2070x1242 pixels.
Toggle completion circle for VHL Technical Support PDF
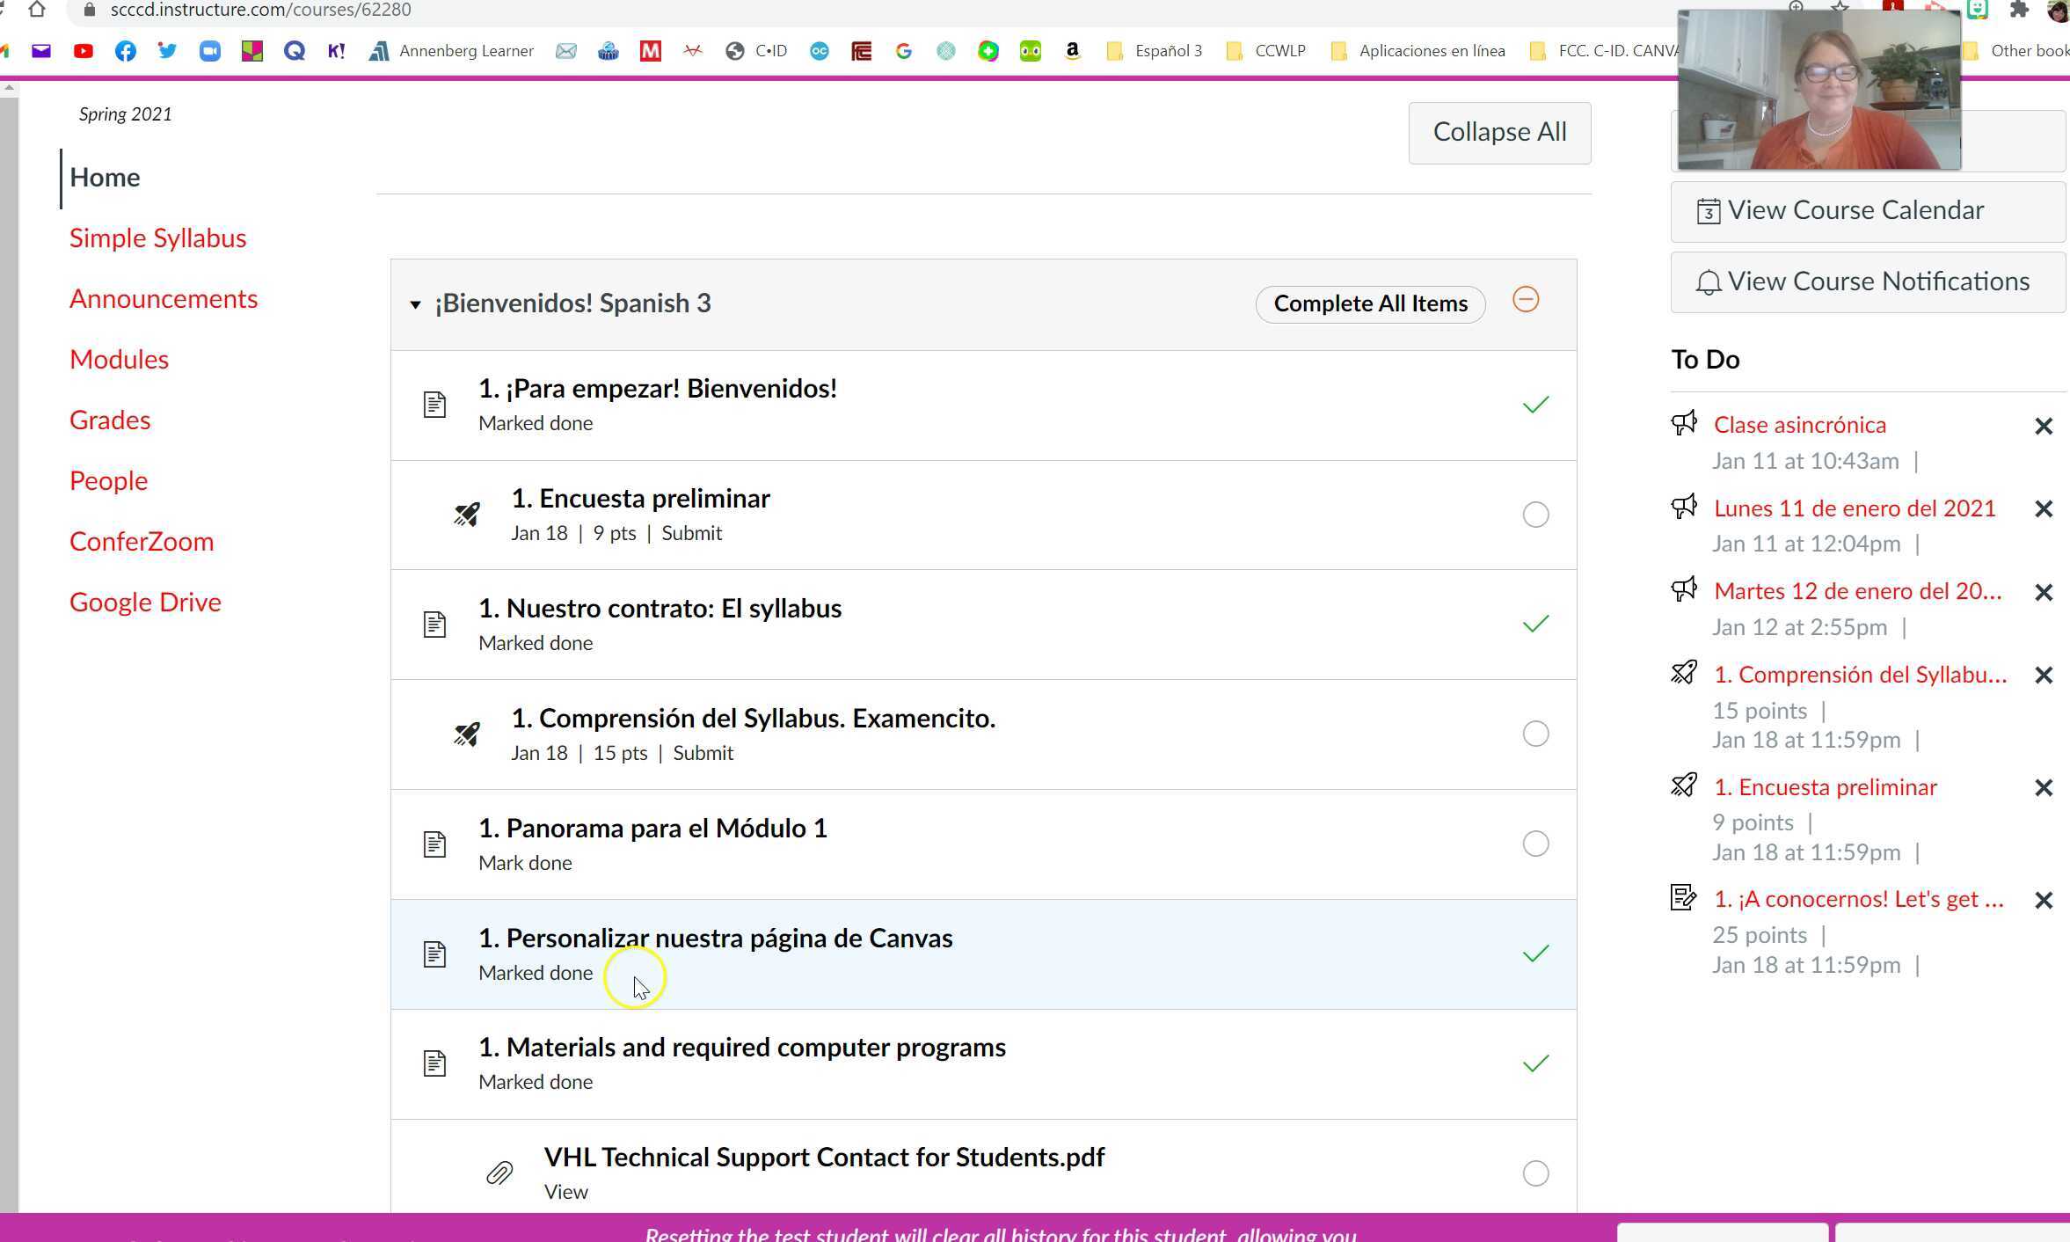click(1535, 1173)
